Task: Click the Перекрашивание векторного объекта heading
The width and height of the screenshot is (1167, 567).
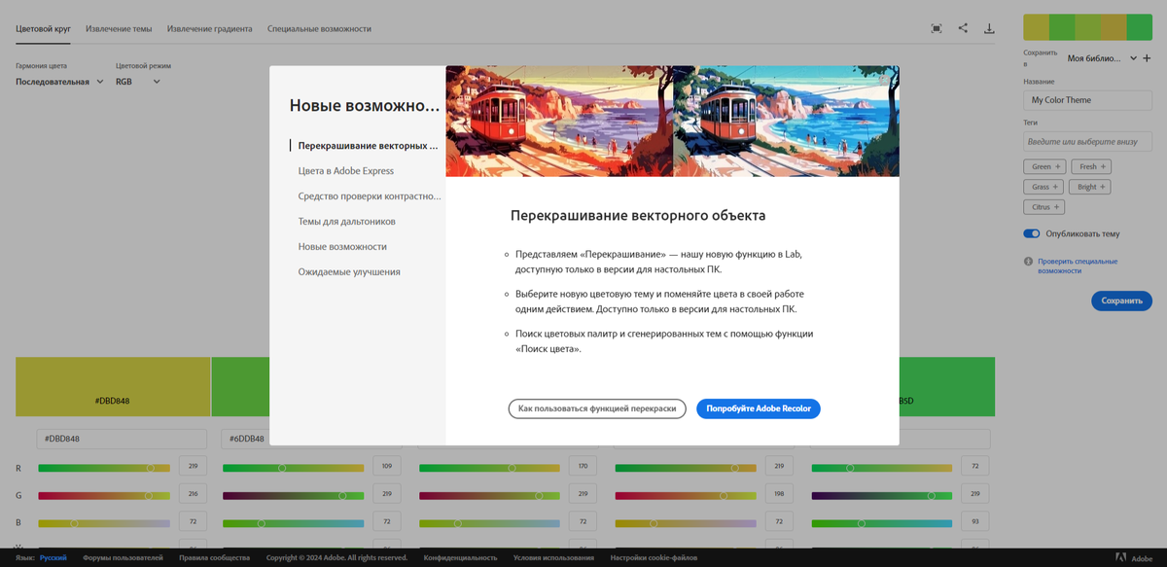Action: [638, 215]
